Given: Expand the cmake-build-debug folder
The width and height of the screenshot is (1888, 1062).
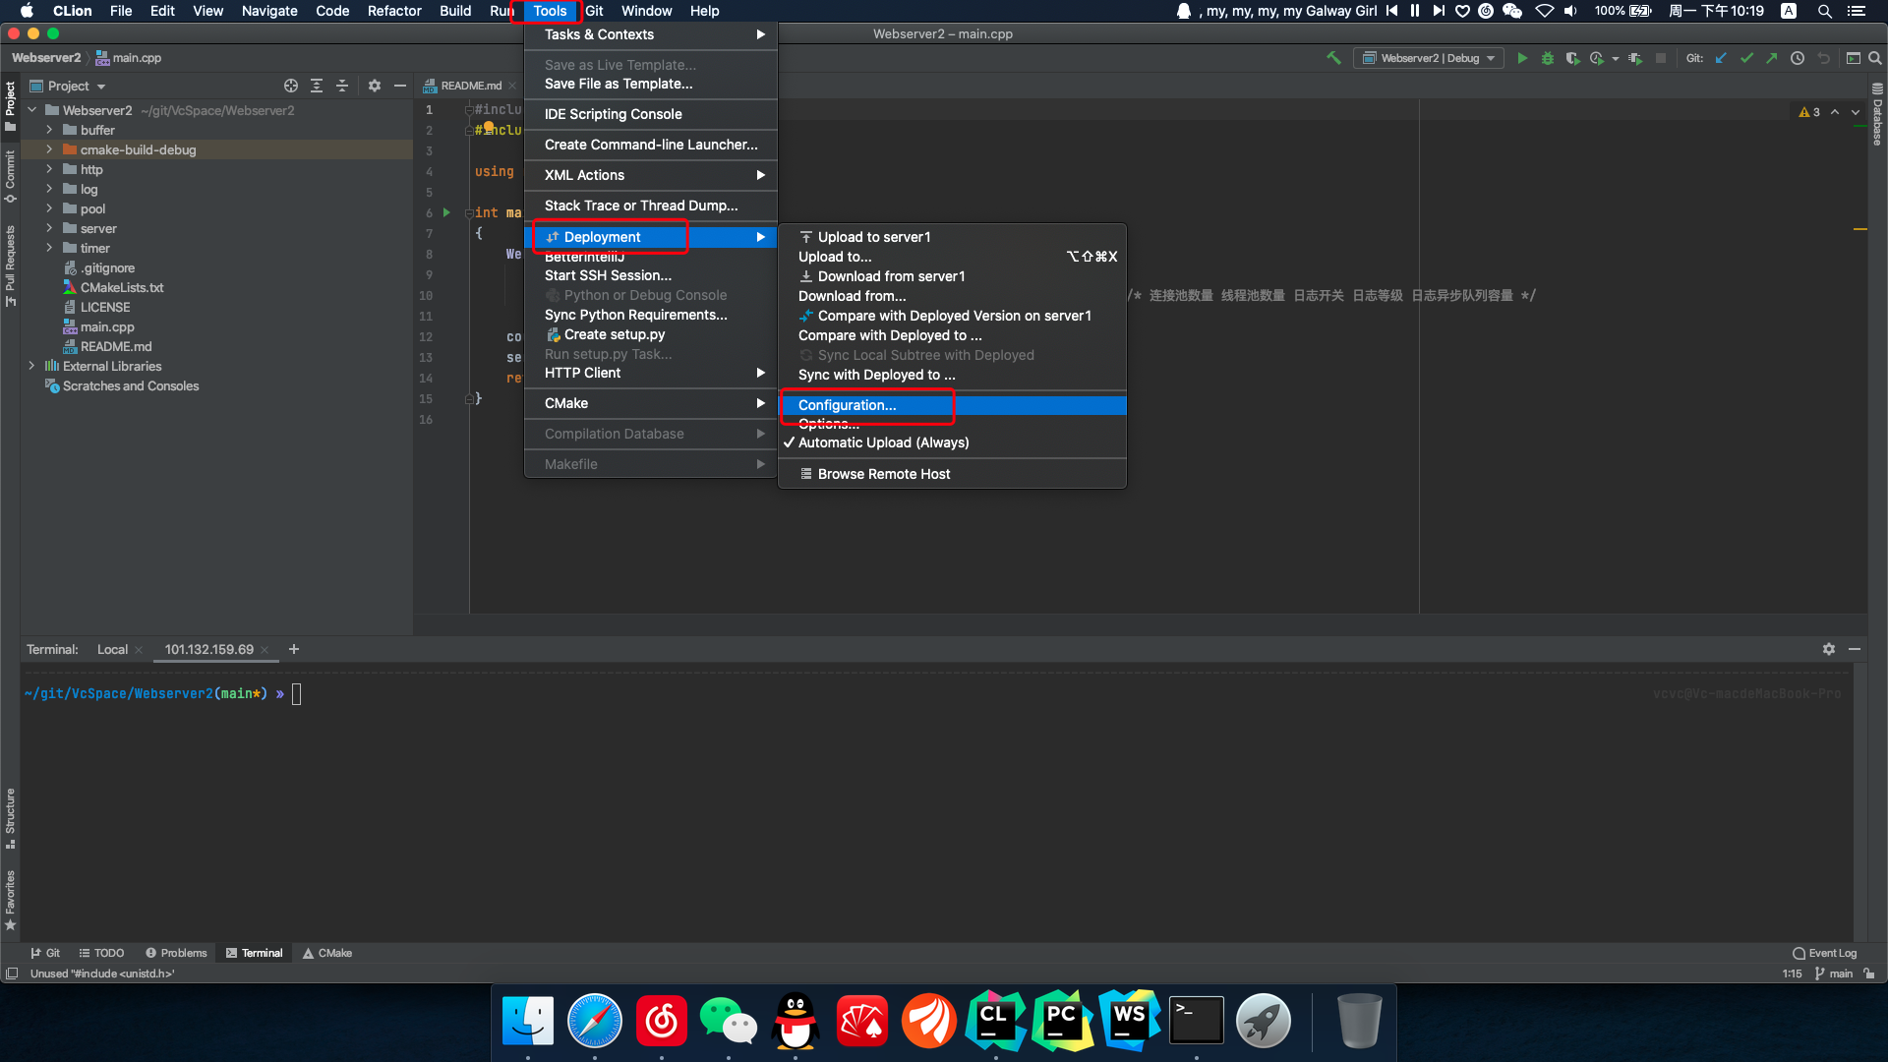Looking at the screenshot, I should (49, 149).
